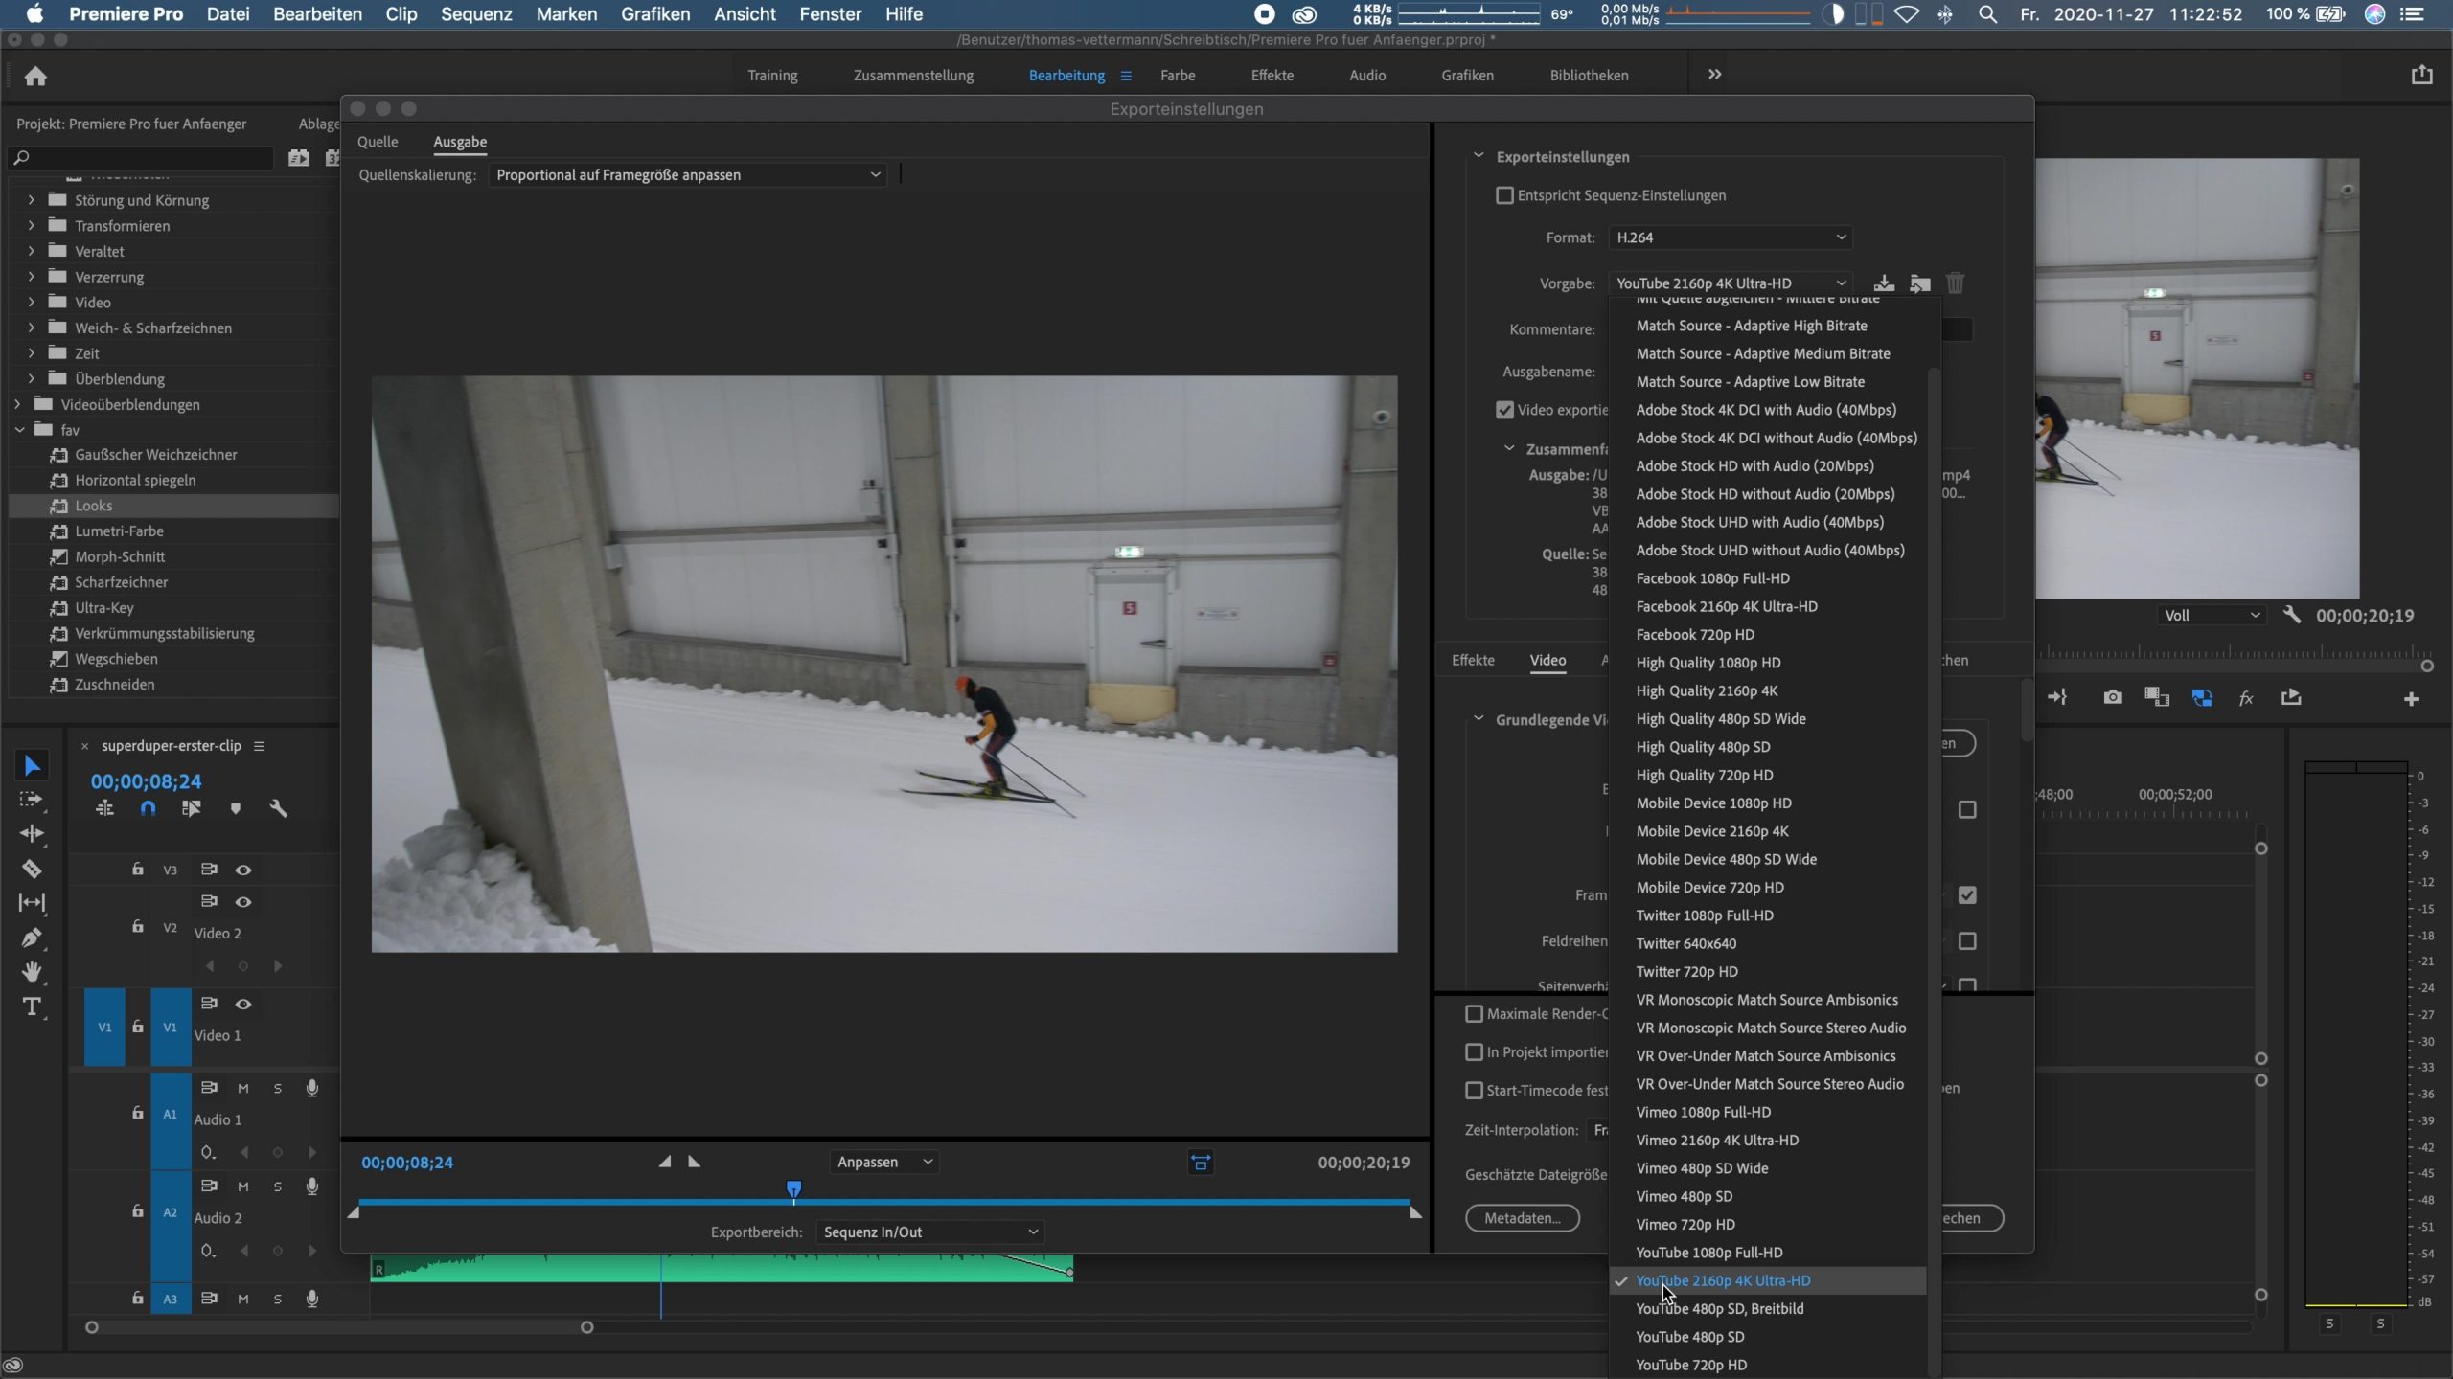Enable In Projekt importieren checkbox
Screen dimensions: 2453x1379
pyautogui.click(x=1475, y=1051)
